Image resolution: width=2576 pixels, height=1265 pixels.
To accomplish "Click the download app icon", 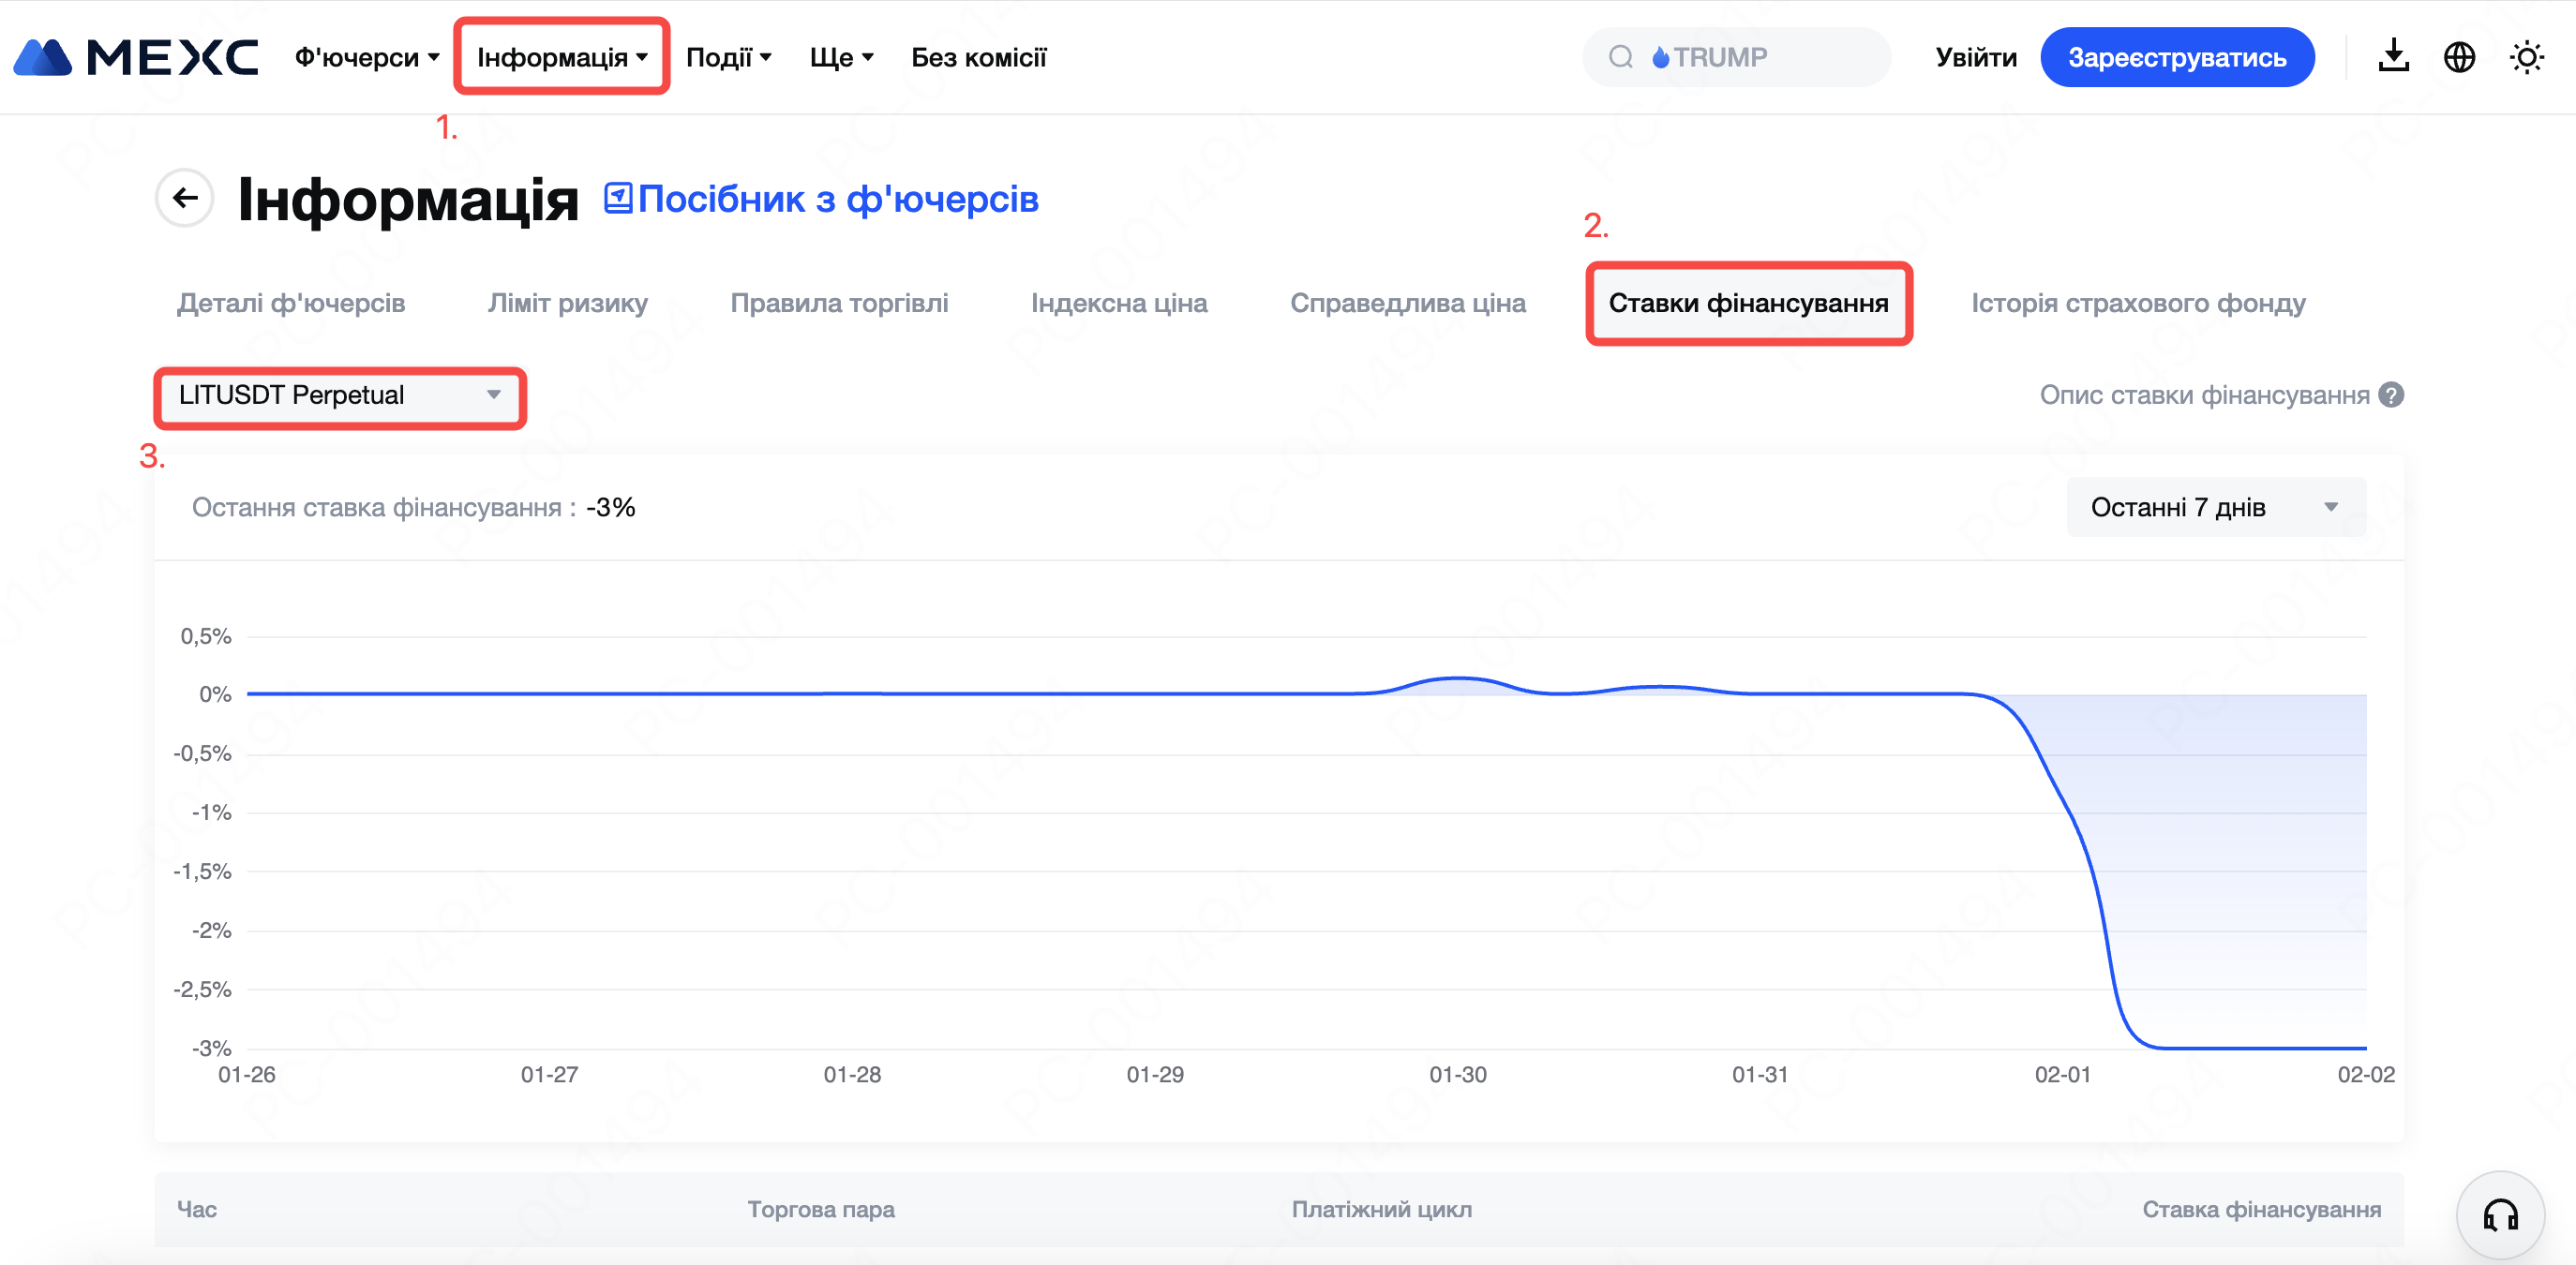I will (x=2393, y=57).
